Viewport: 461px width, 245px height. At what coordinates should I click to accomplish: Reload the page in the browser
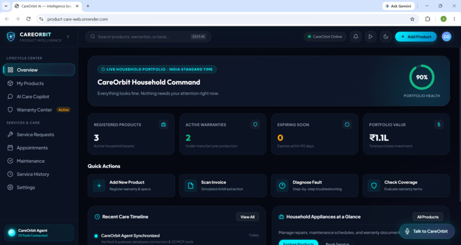(x=28, y=19)
